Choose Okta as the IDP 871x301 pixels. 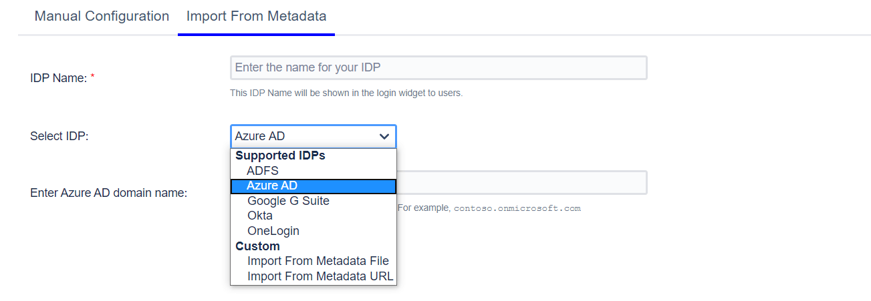tap(260, 216)
